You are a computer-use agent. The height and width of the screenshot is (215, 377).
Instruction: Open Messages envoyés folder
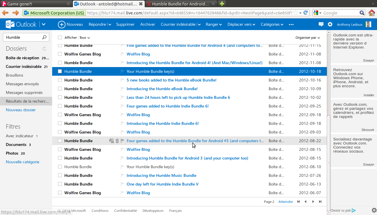(x=22, y=84)
